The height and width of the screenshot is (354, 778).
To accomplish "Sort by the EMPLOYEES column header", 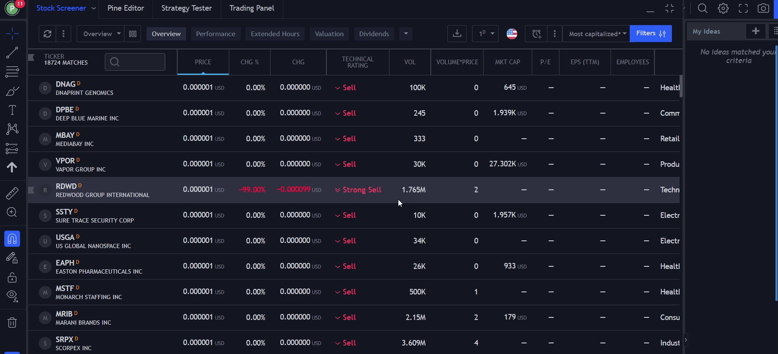I will [633, 62].
